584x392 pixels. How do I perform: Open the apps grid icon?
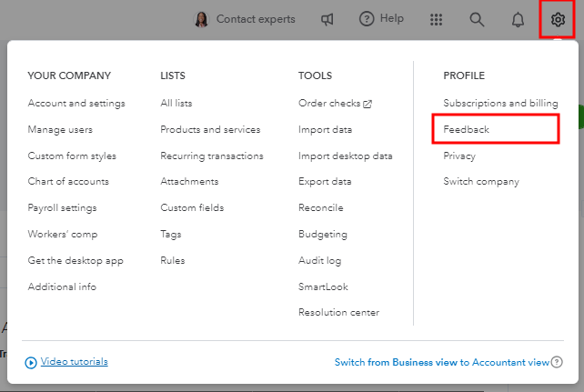(x=436, y=19)
